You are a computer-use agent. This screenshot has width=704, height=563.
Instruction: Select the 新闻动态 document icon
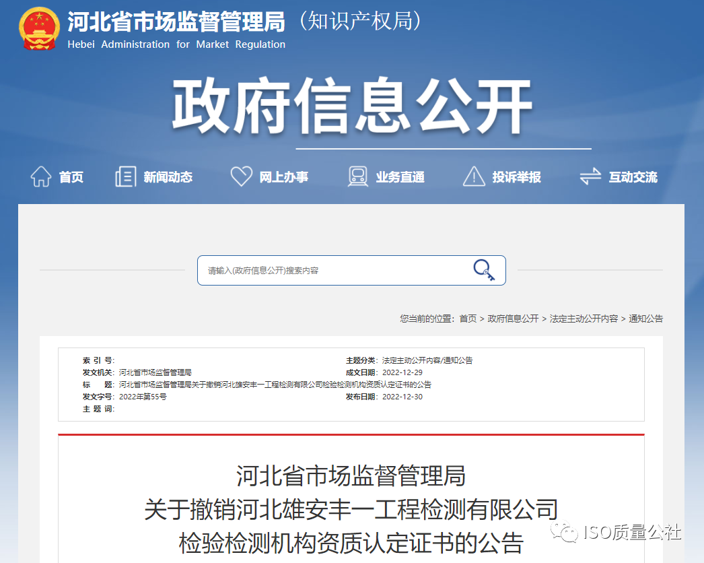(125, 176)
